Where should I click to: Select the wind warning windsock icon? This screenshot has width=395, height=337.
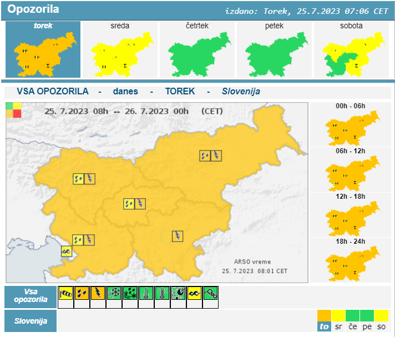66,293
